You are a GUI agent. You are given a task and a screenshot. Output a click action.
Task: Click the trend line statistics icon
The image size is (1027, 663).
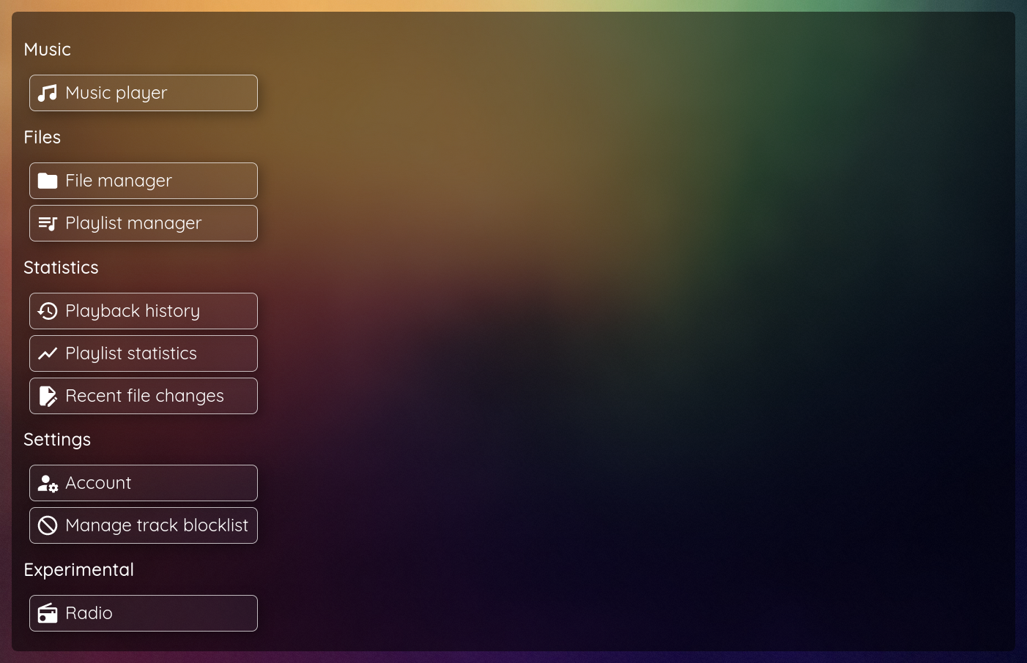click(48, 353)
